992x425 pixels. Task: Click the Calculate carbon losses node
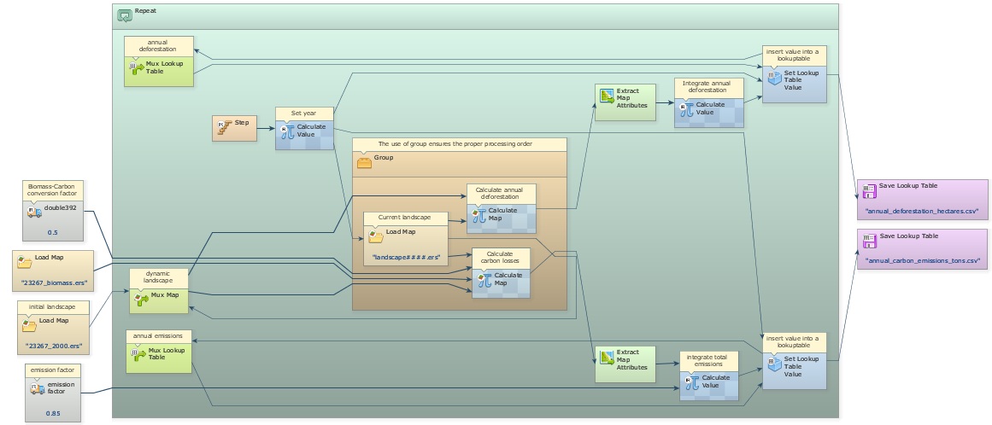tap(502, 273)
